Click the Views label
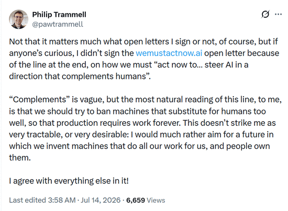Screen dimensions: 288x211 (x=156, y=200)
